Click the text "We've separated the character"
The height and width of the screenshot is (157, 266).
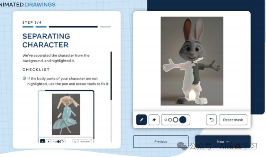click(49, 56)
